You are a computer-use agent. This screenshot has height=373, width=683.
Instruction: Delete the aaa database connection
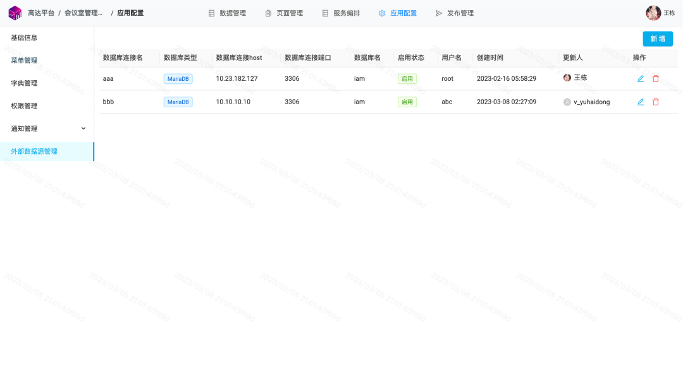(x=656, y=79)
